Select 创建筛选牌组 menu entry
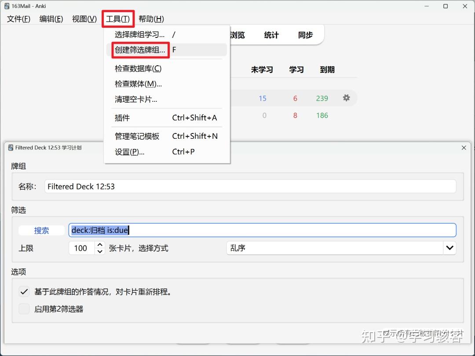 tap(140, 50)
